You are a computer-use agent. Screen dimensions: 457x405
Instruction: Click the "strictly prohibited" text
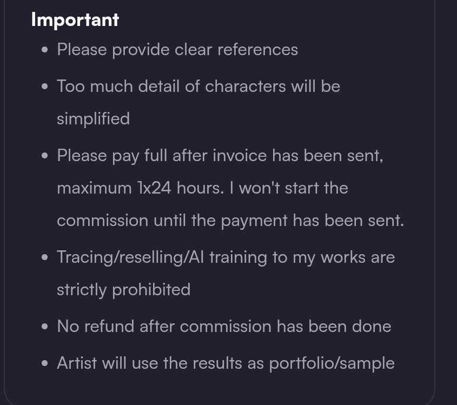123,290
